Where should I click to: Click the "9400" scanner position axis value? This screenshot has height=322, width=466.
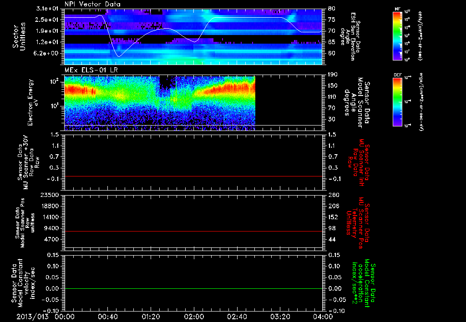tap(51, 228)
